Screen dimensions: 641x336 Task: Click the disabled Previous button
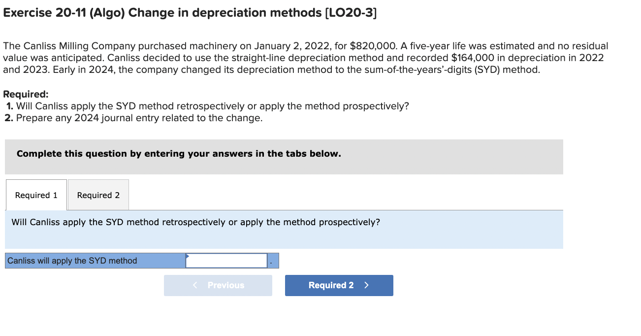tap(218, 285)
